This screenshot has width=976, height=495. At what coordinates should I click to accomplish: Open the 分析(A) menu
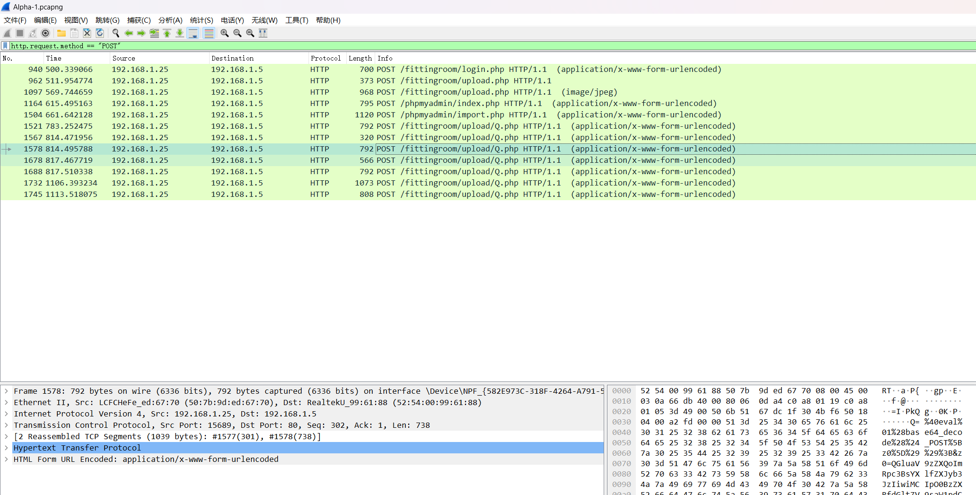[170, 20]
